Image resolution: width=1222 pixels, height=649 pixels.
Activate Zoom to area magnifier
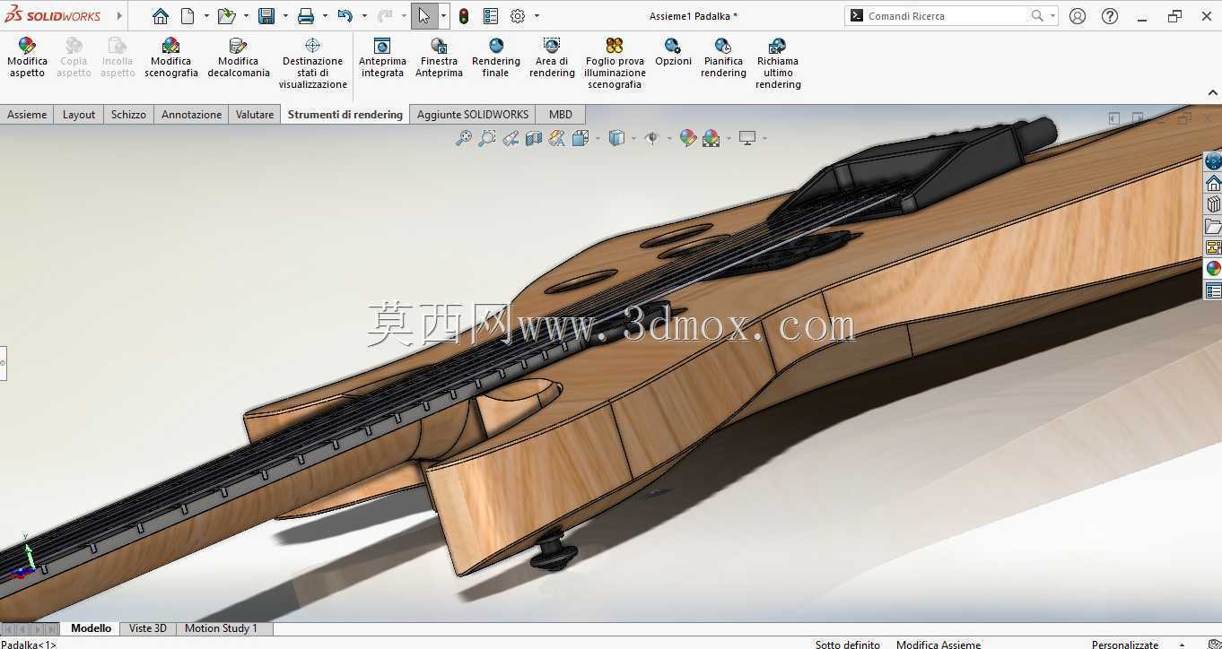pos(487,138)
